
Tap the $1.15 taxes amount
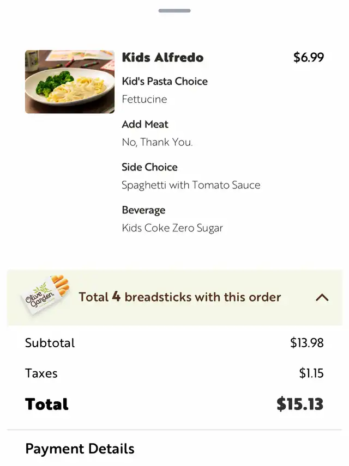[311, 373]
